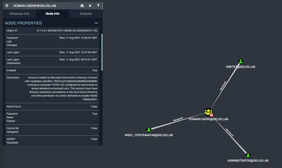
Task: Click the MemberOf edge from KRBTGT
Action: (x=223, y=86)
